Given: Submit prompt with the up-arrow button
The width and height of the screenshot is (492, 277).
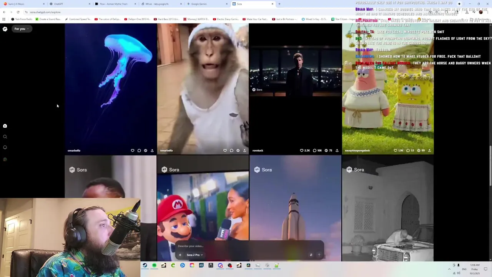Looking at the screenshot, I should pos(319,255).
